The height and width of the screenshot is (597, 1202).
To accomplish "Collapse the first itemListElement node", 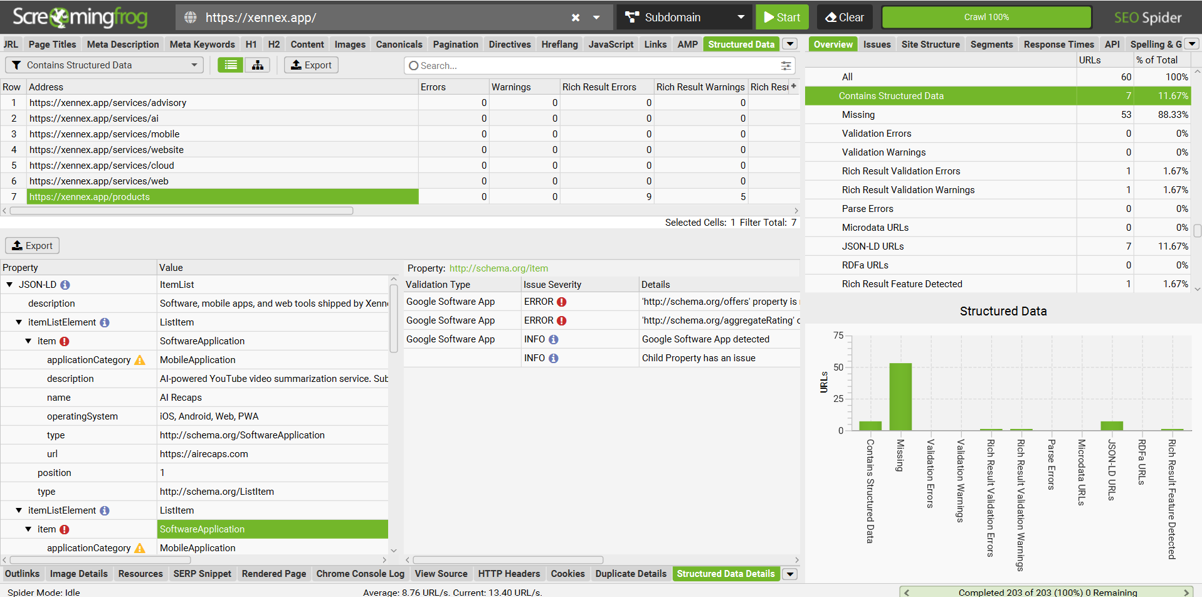I will coord(19,322).
